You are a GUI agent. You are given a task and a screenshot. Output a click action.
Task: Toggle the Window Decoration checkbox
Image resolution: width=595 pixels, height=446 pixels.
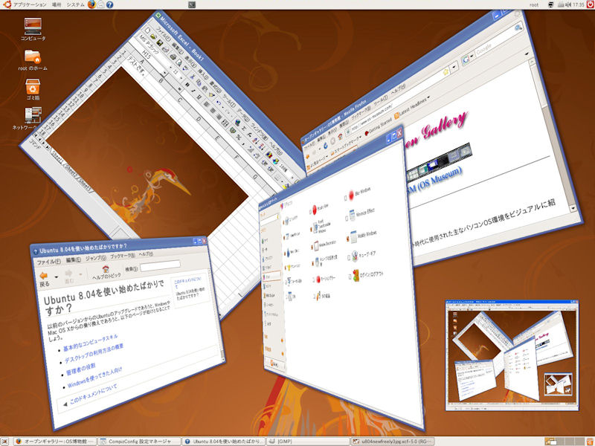click(x=312, y=247)
